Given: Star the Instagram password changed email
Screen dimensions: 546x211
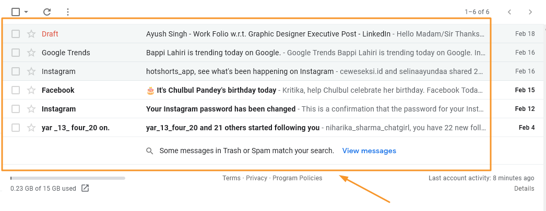Looking at the screenshot, I should [31, 109].
